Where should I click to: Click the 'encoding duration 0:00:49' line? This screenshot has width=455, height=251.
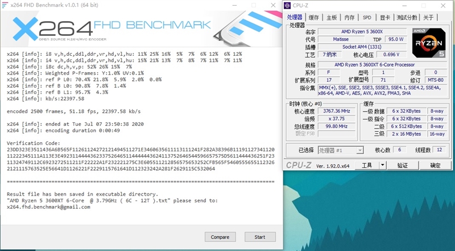coord(63,130)
